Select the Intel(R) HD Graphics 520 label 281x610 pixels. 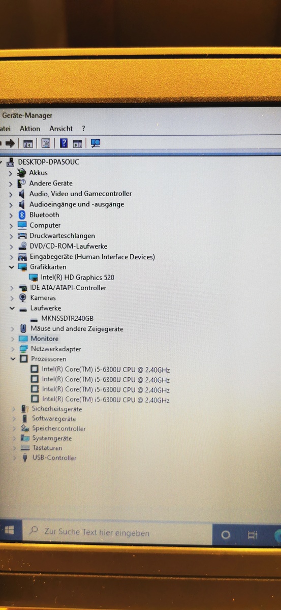pos(77,278)
